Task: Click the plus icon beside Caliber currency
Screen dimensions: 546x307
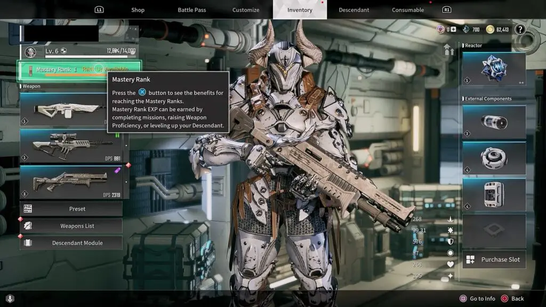Action: [453, 30]
